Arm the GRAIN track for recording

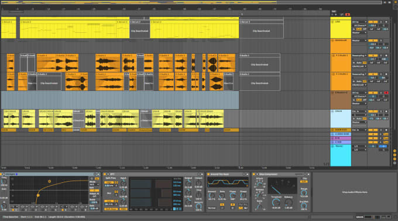(386, 111)
